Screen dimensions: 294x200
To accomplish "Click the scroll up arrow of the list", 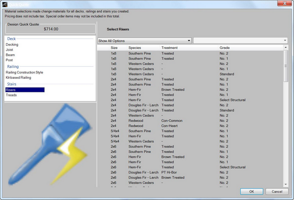I will click(x=285, y=48).
